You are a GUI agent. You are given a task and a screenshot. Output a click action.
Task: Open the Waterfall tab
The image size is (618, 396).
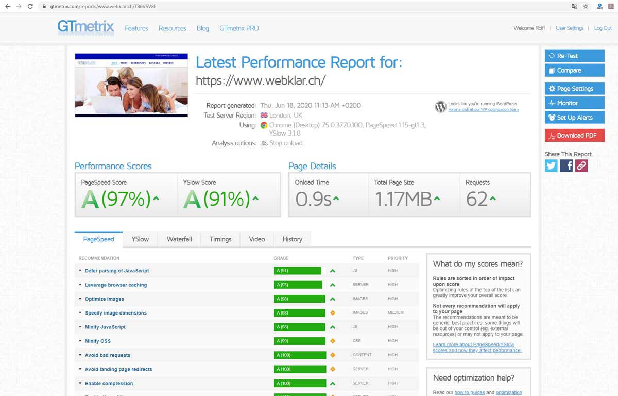pyautogui.click(x=179, y=239)
